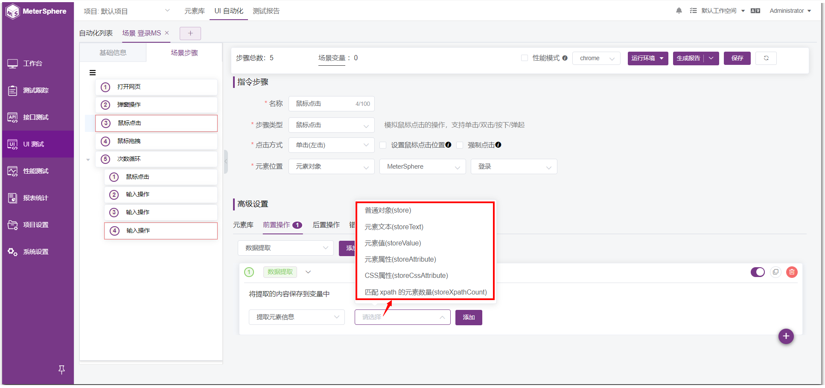Open the task list icon beside workspace
The width and height of the screenshot is (825, 388).
coord(693,11)
